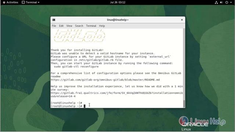
Task: Open the Edit menu
Action: [61, 26]
